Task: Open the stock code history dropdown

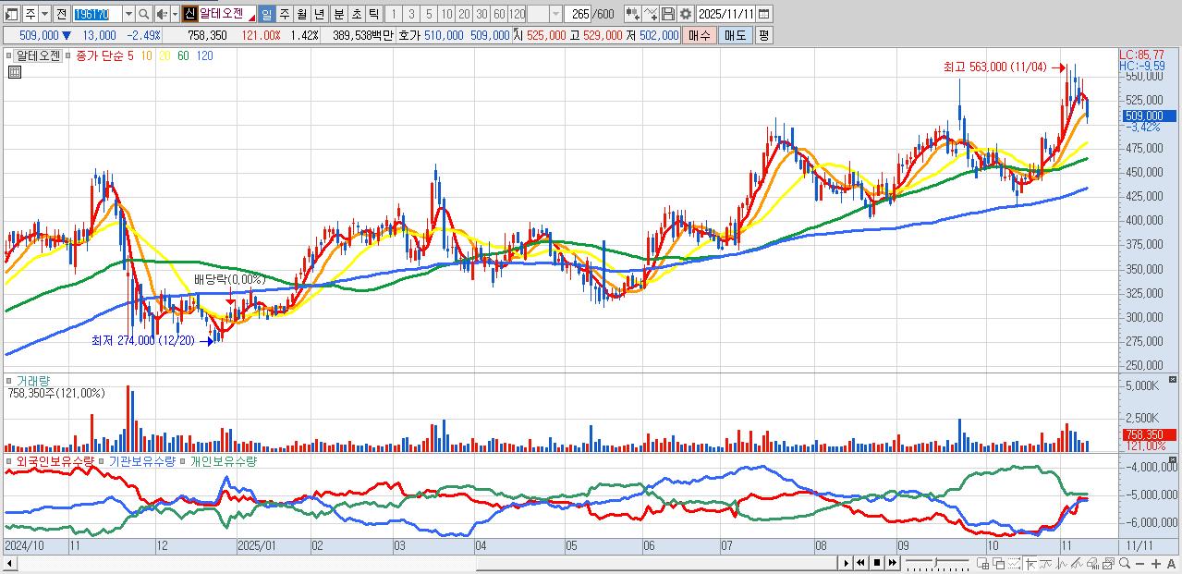Action: click(128, 14)
